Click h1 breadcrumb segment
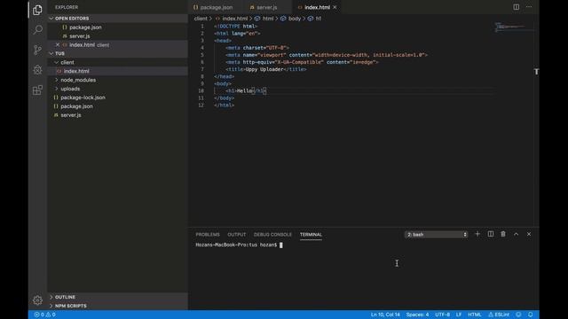Screen dimensions: 568x319 [x=315, y=19]
